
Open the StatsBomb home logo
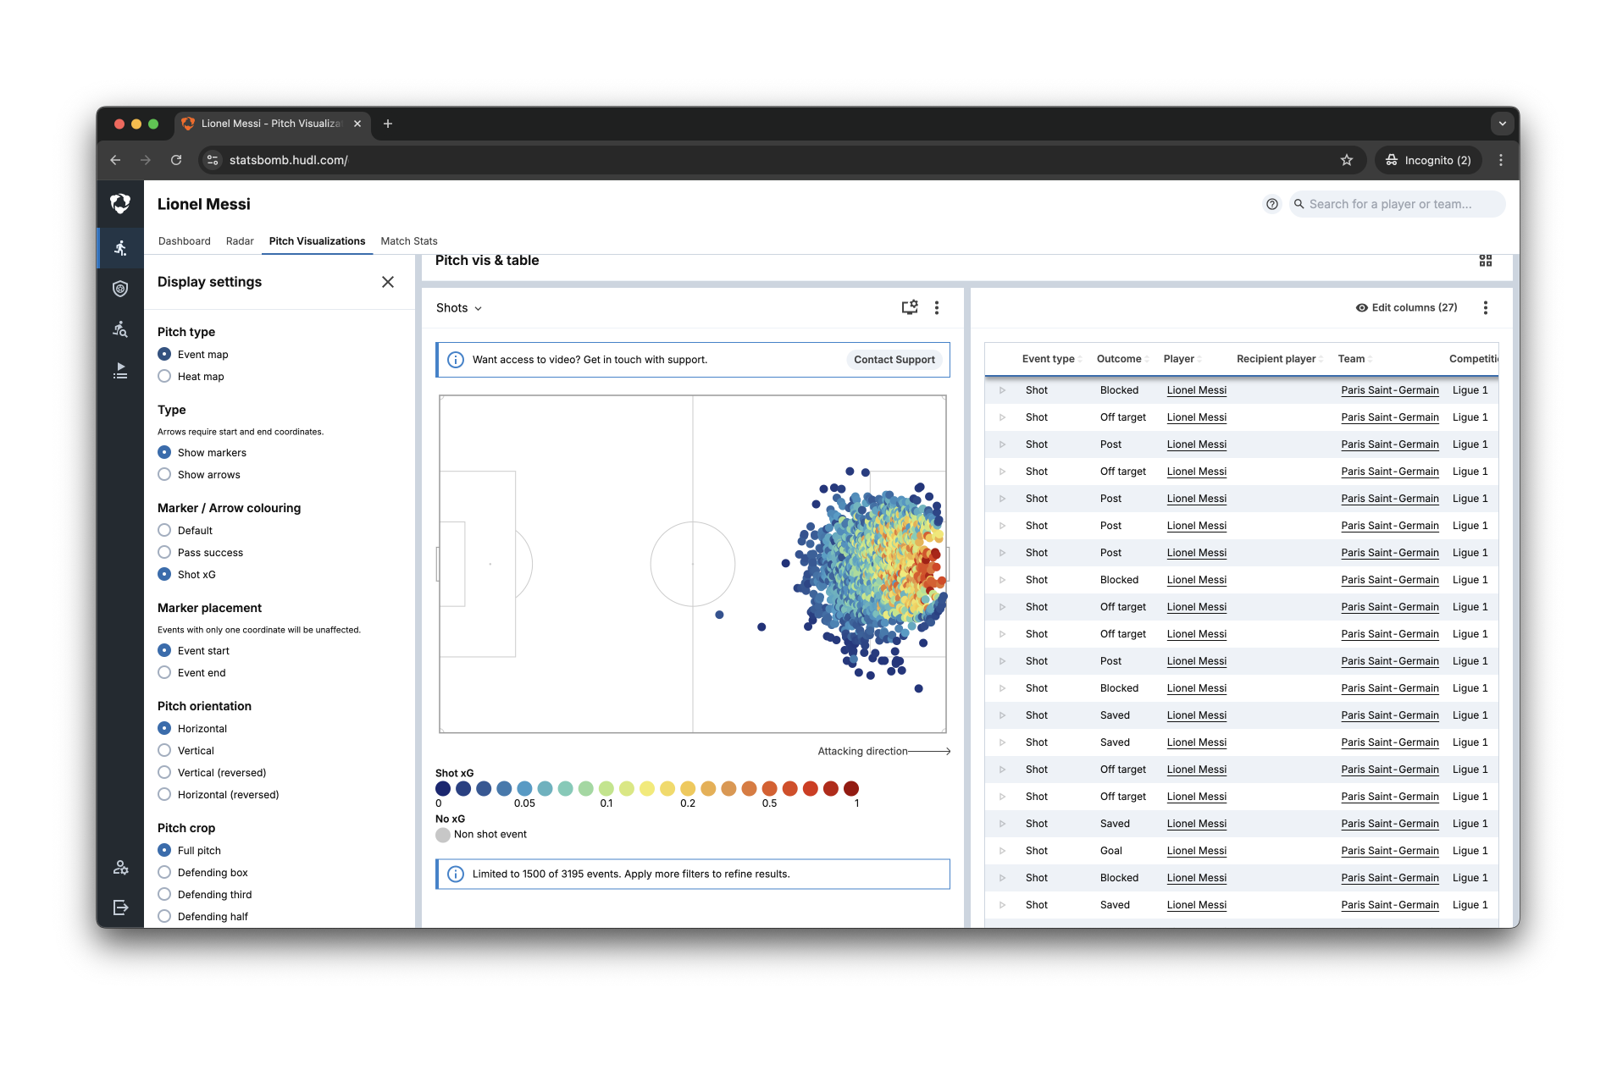coord(120,203)
